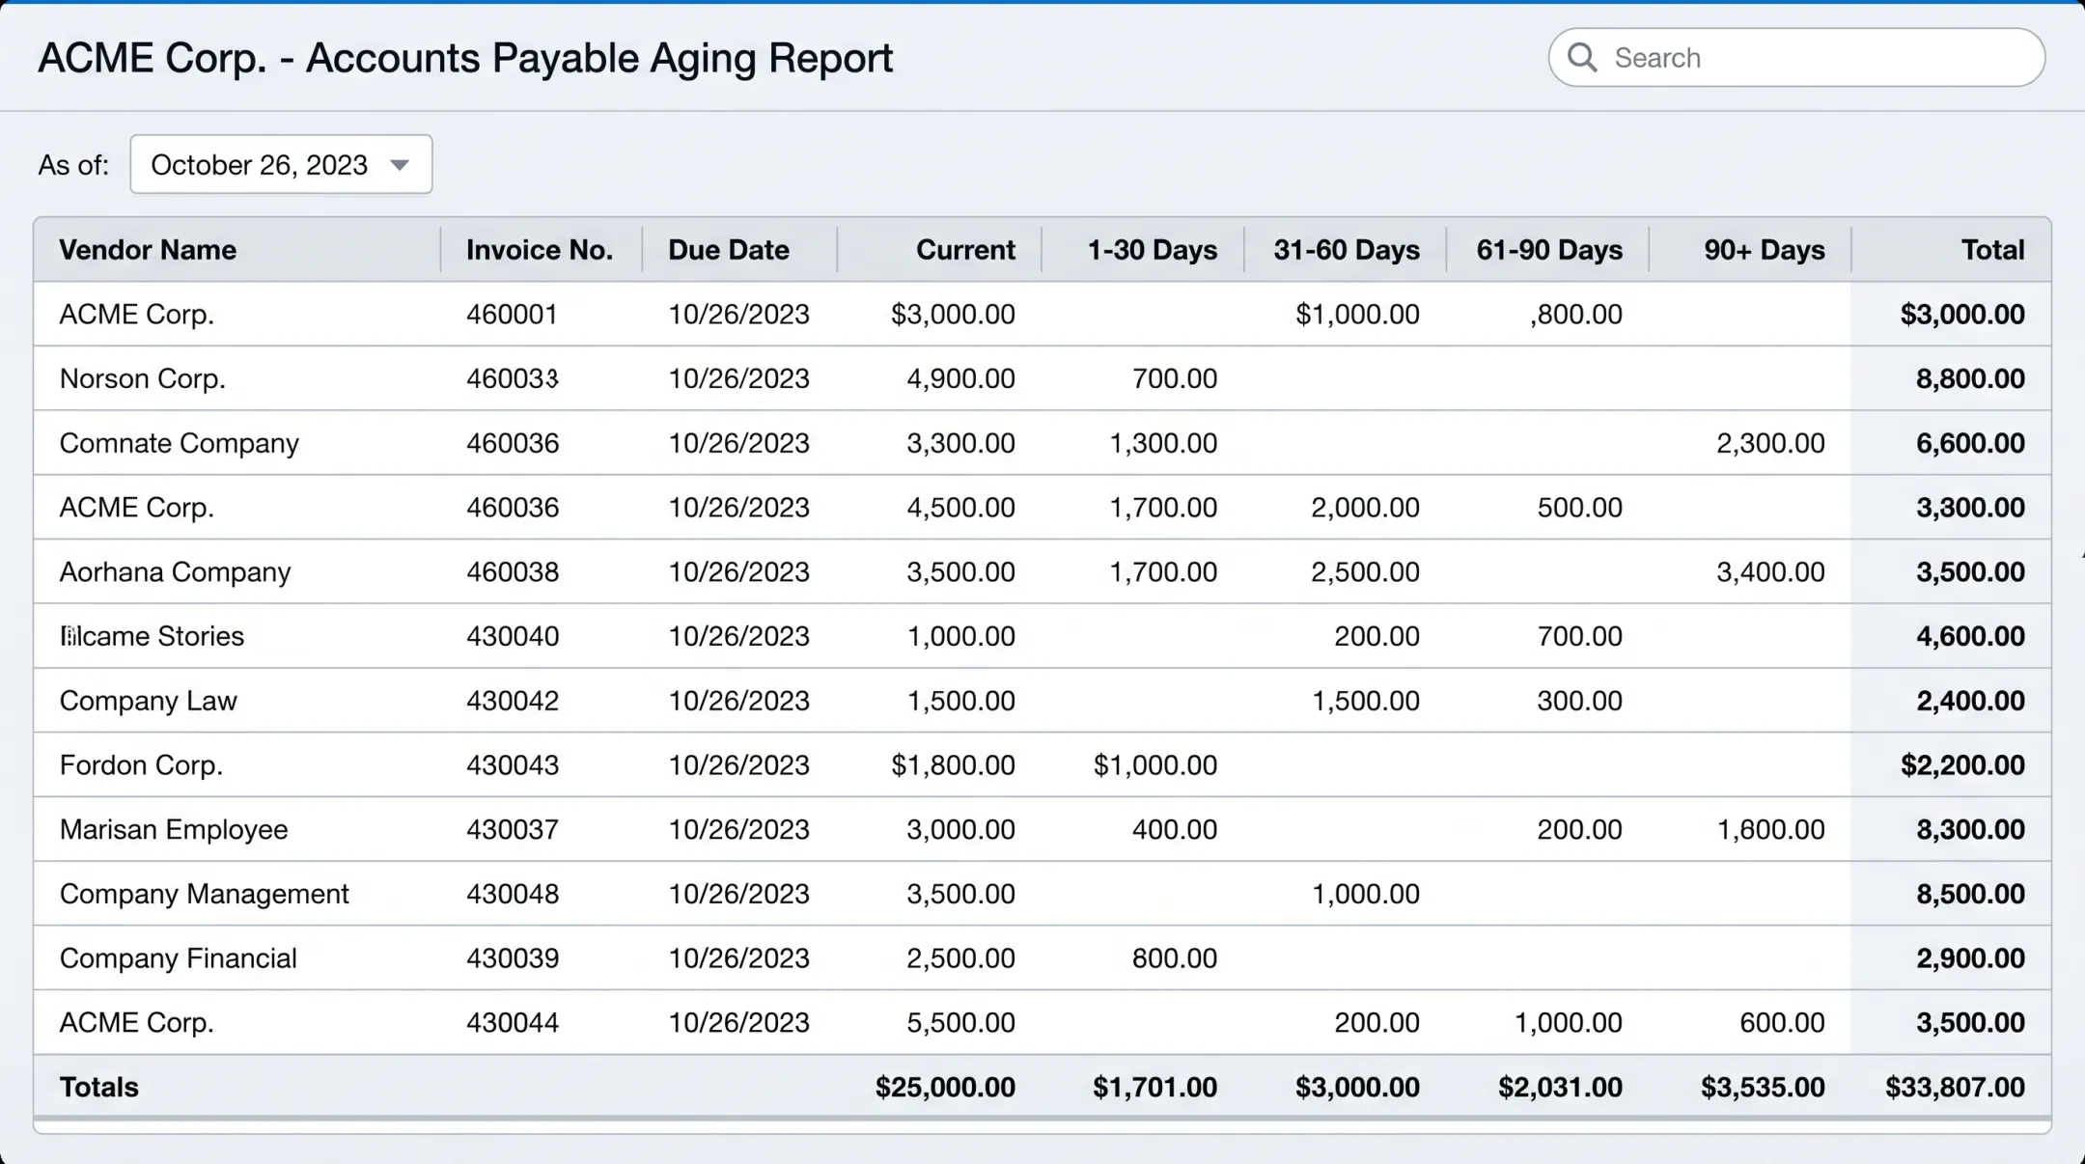Select Aorhana Company vendor name
This screenshot has width=2085, height=1164.
pyautogui.click(x=175, y=571)
